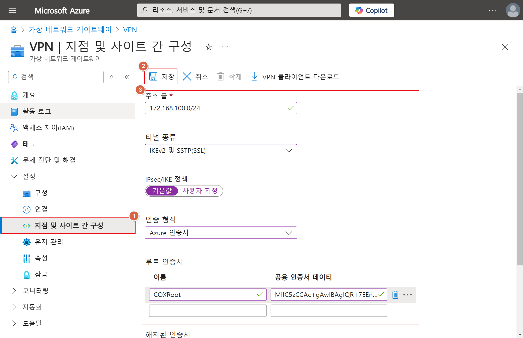Open more options for COXRoot row
Image resolution: width=523 pixels, height=338 pixels.
point(407,294)
